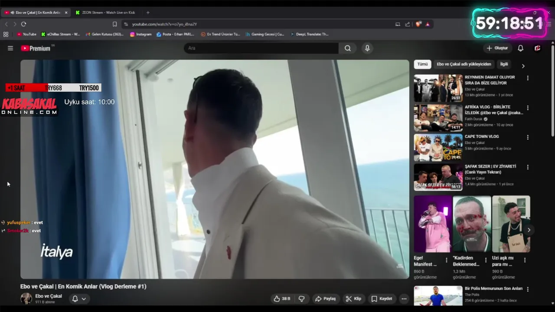Open the Uzi aşk mı short thumbnail

(511, 224)
